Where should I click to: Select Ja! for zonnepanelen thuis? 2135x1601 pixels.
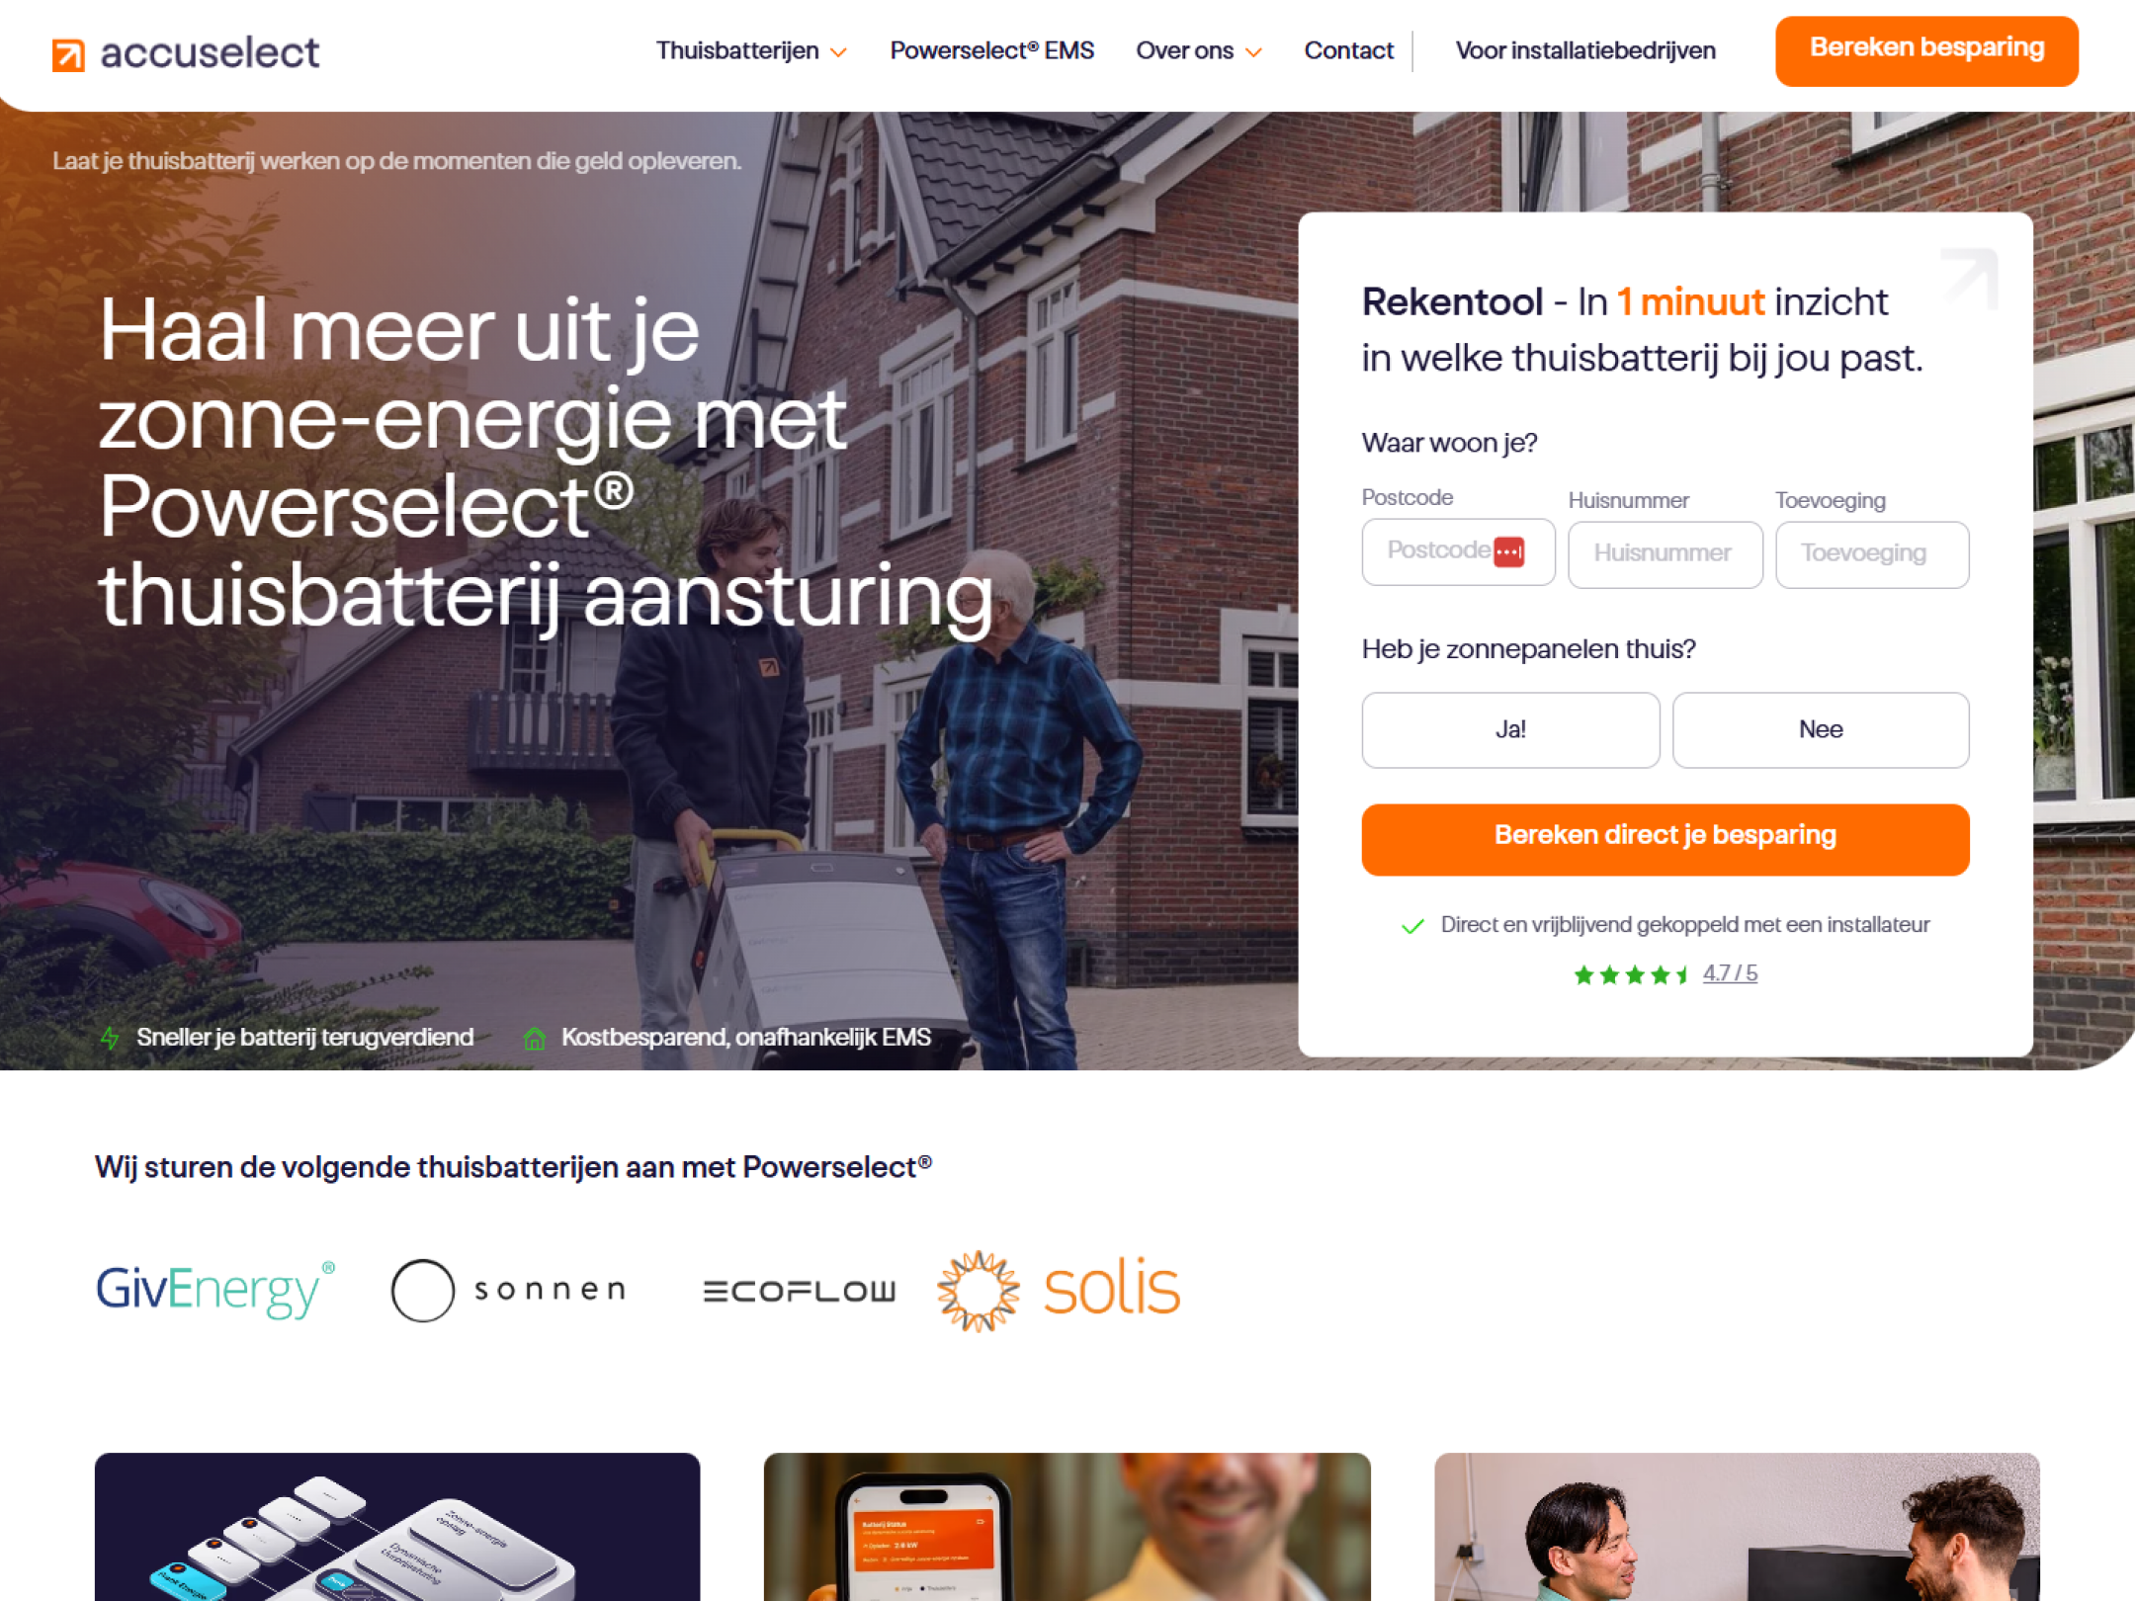pos(1510,730)
